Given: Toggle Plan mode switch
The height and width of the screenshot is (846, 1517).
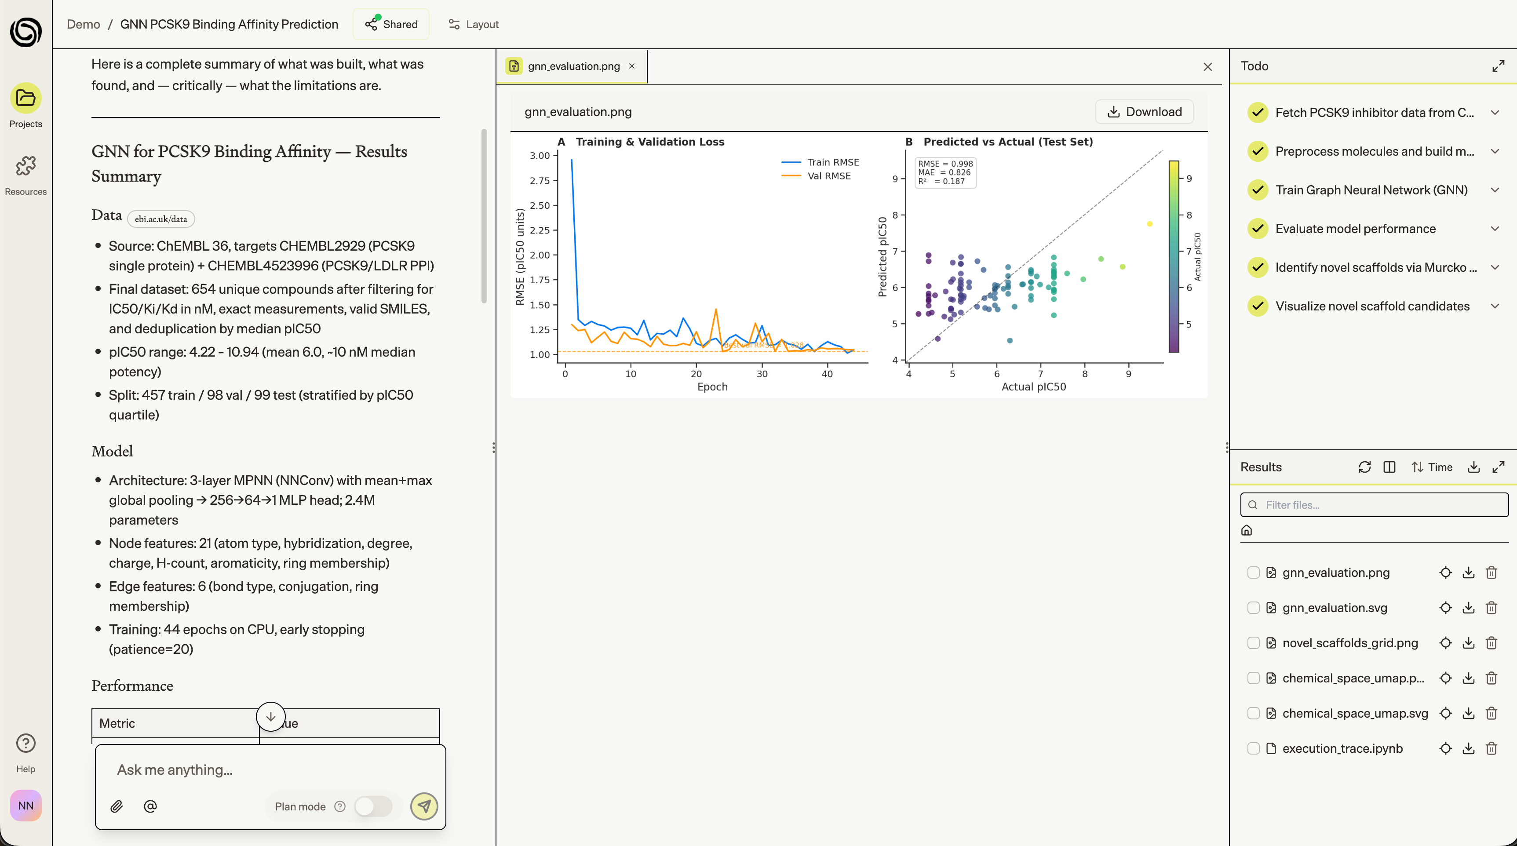Looking at the screenshot, I should click(373, 806).
